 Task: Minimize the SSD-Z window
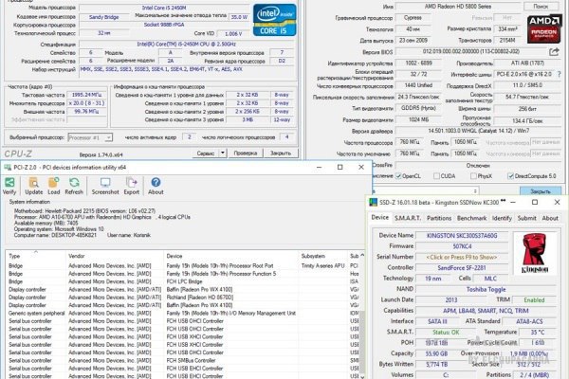(513, 203)
